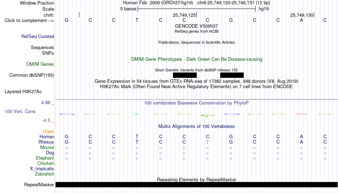The image size is (338, 193).
Task: Click the H3K27Ac Mark ENCODE title
Action: pos(196,87)
